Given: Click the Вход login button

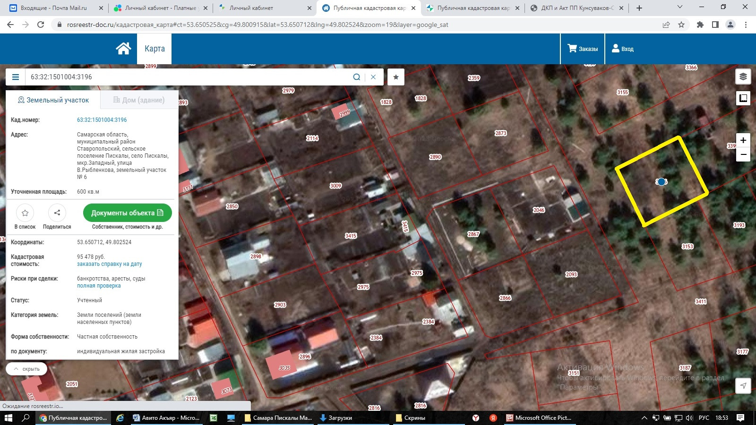Looking at the screenshot, I should click(623, 49).
